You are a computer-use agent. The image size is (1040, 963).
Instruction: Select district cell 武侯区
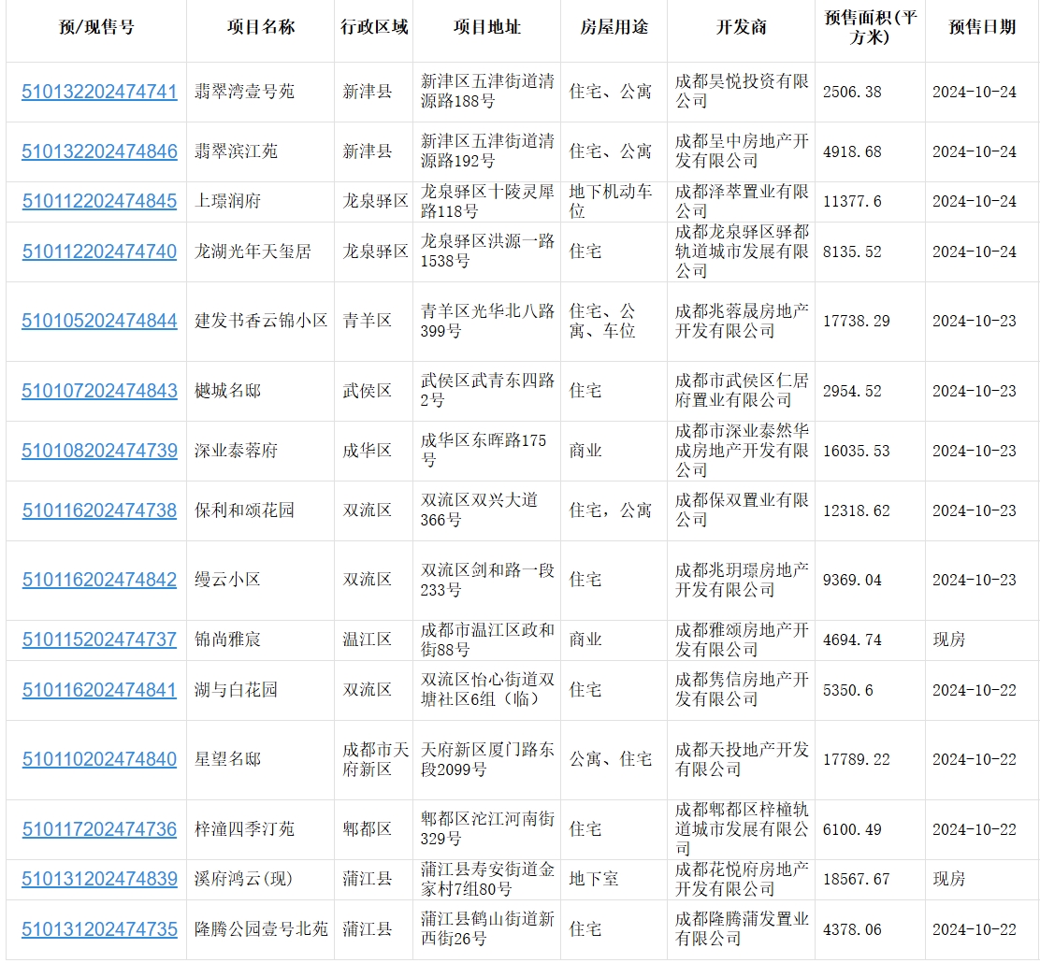(367, 391)
